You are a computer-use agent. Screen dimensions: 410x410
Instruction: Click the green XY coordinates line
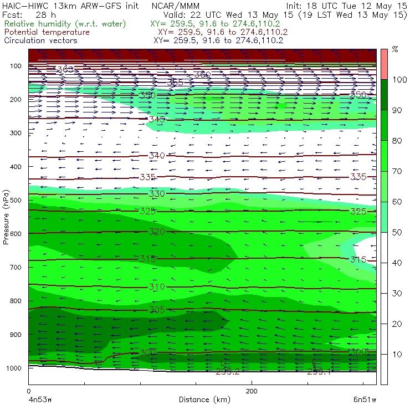[x=215, y=24]
